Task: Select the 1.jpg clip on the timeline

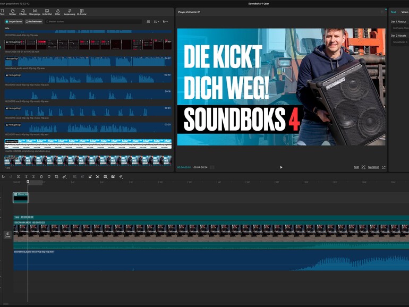Action: point(211,217)
